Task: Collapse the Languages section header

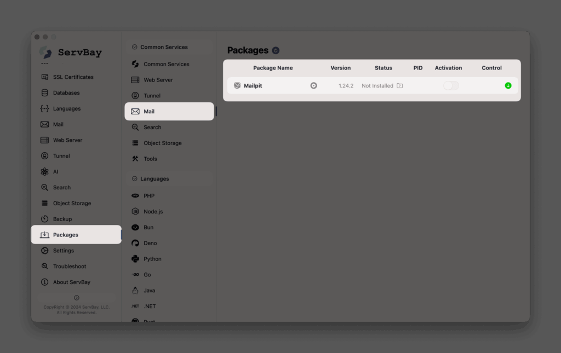Action: pos(135,179)
